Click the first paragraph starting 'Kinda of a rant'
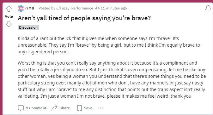This screenshot has height=115, width=213. click(109, 45)
